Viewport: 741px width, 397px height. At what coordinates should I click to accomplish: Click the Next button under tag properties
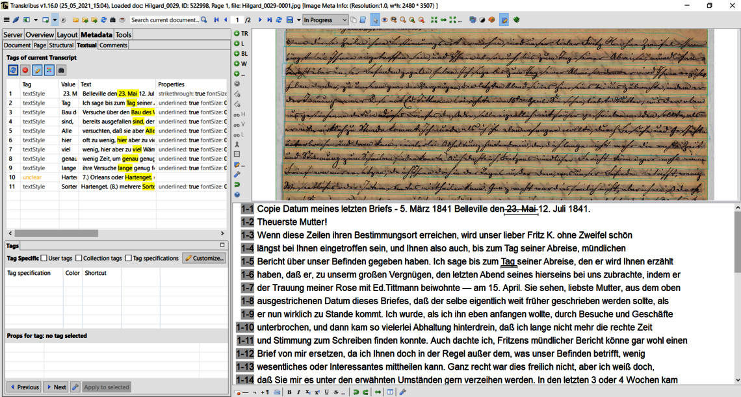click(55, 387)
